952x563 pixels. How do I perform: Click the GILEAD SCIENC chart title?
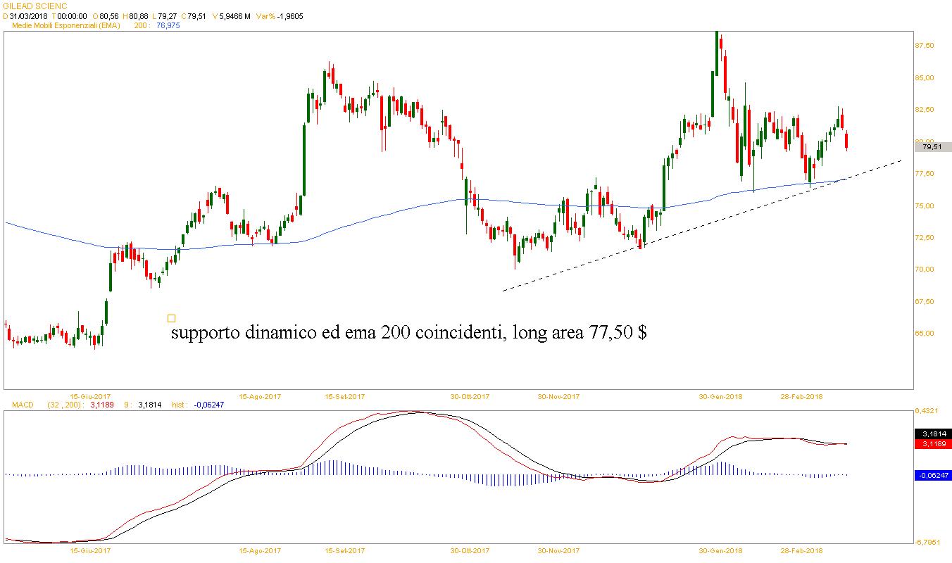(x=35, y=6)
